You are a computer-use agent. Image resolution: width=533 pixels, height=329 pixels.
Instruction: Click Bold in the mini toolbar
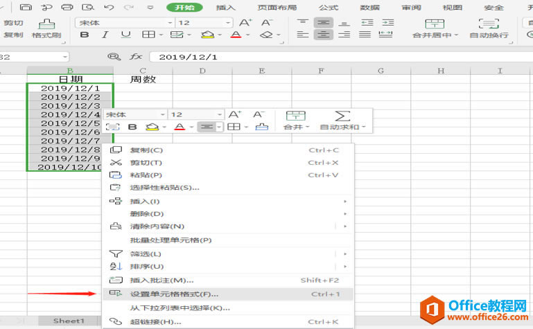click(132, 127)
